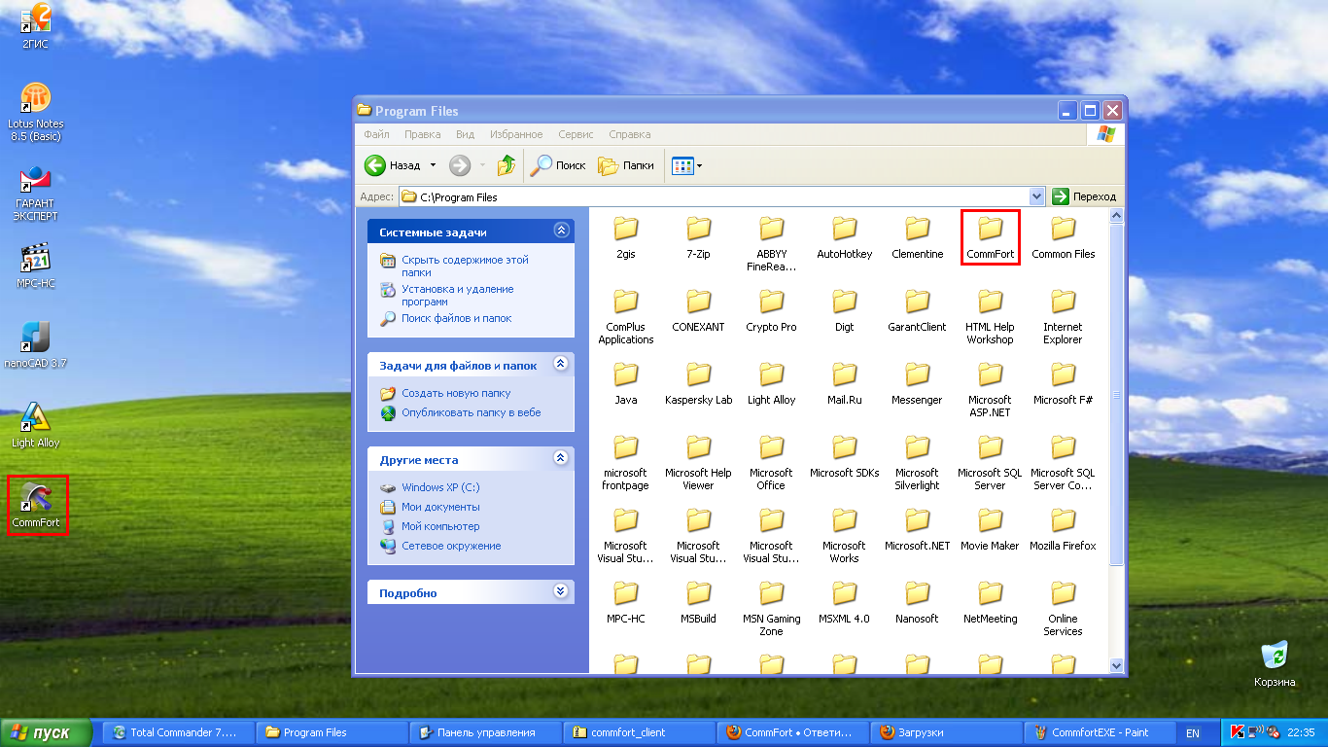The width and height of the screenshot is (1328, 747).
Task: Select the Kaspersky Lab folder
Action: (x=698, y=376)
